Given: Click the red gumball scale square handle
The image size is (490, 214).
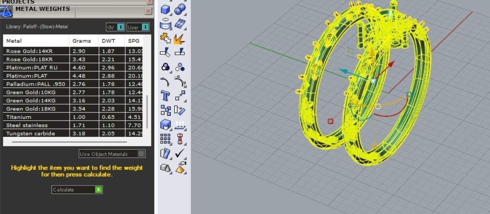Looking at the screenshot, I should coord(330,121).
